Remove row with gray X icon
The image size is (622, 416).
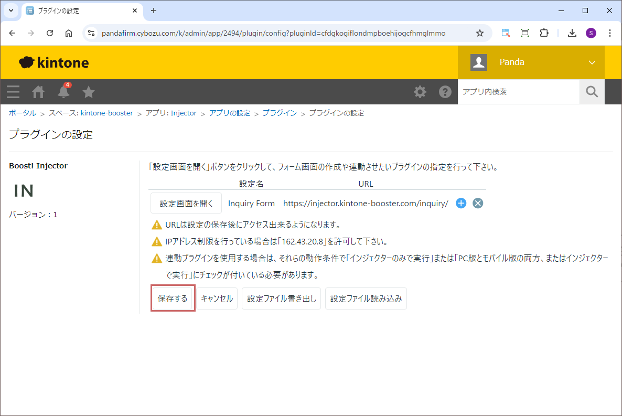click(477, 204)
